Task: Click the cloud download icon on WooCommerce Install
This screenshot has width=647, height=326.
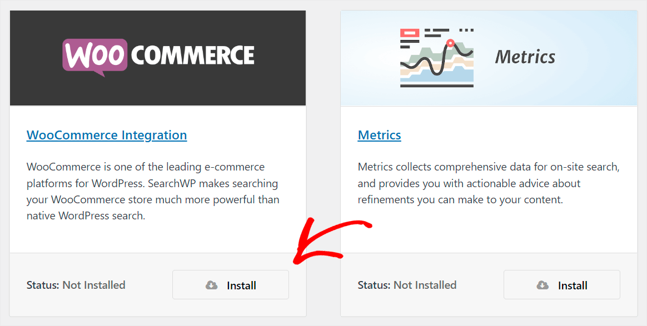Action: click(211, 285)
